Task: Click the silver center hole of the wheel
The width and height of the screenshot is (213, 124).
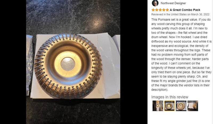Action: click(x=68, y=64)
